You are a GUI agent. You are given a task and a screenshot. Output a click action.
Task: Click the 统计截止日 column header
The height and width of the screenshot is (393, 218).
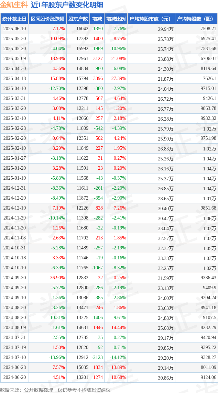14,19
